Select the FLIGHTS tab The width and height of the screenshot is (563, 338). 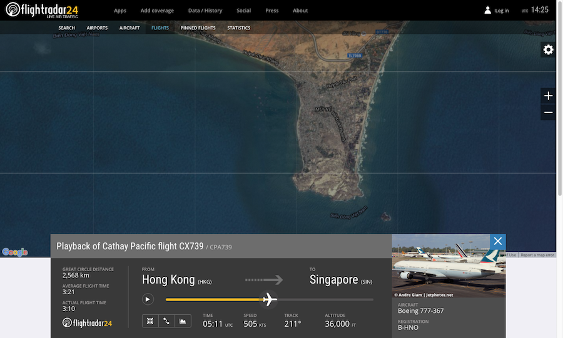(x=160, y=28)
